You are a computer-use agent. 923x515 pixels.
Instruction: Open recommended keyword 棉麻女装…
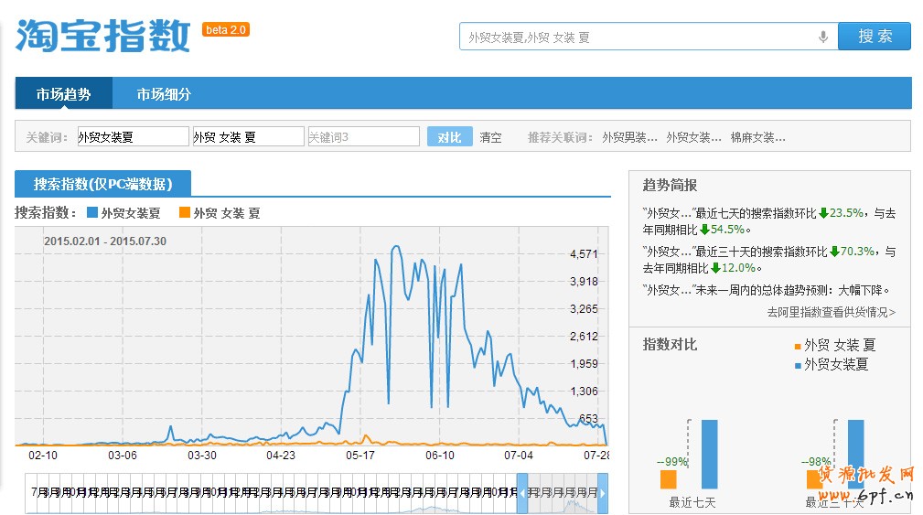757,137
